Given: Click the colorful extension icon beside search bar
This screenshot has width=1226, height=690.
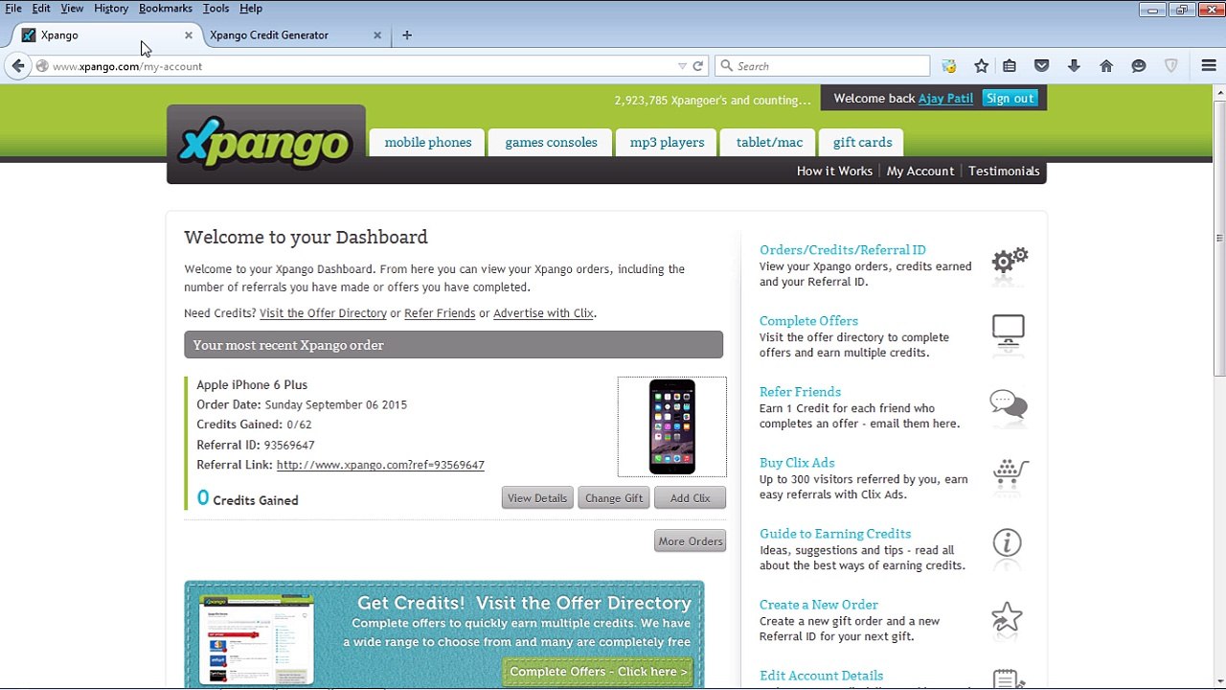Looking at the screenshot, I should (x=949, y=66).
